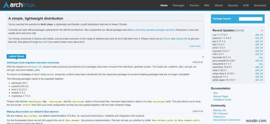The image size is (270, 124).
Task: Click the Arch Linux logo
Action: click(x=20, y=5)
